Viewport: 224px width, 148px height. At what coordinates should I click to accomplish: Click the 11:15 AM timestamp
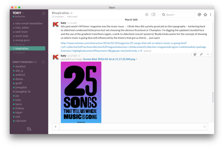(72, 23)
